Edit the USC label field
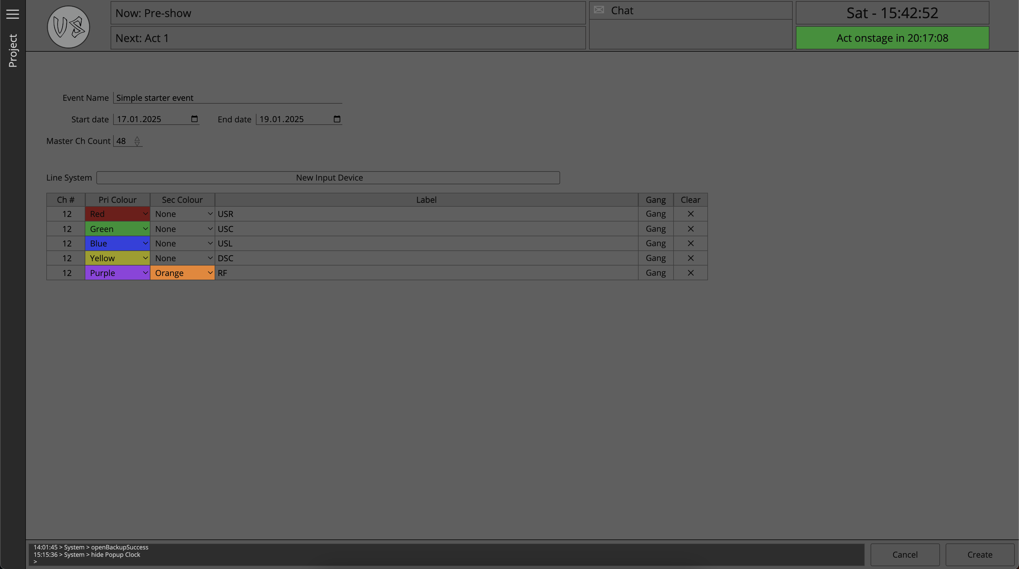This screenshot has height=569, width=1019. pos(426,229)
